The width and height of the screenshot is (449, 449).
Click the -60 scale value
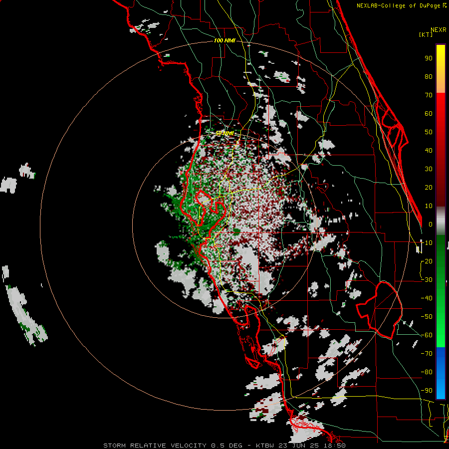coord(427,335)
